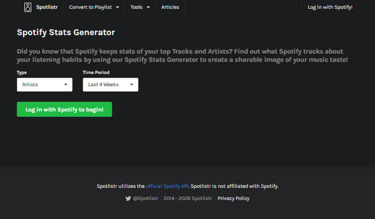Open the Time Period dropdown
Viewport: 375px width, 219px height.
click(x=110, y=85)
